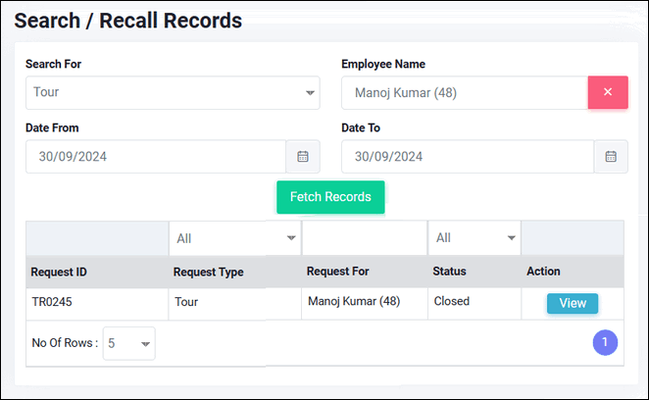Go to page 1 of results

point(605,343)
